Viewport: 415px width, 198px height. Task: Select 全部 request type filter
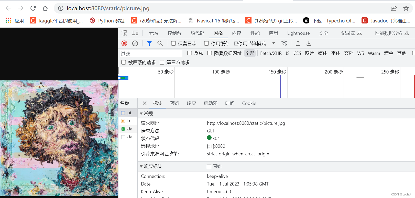pyautogui.click(x=250, y=53)
